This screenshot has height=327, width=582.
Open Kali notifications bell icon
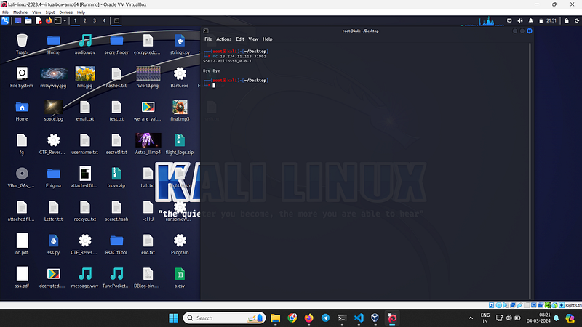click(x=531, y=21)
